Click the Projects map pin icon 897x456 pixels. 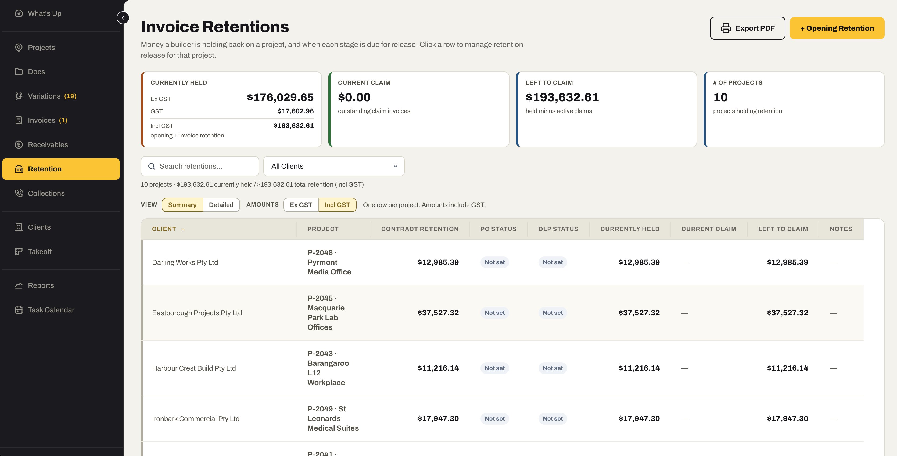pos(19,47)
